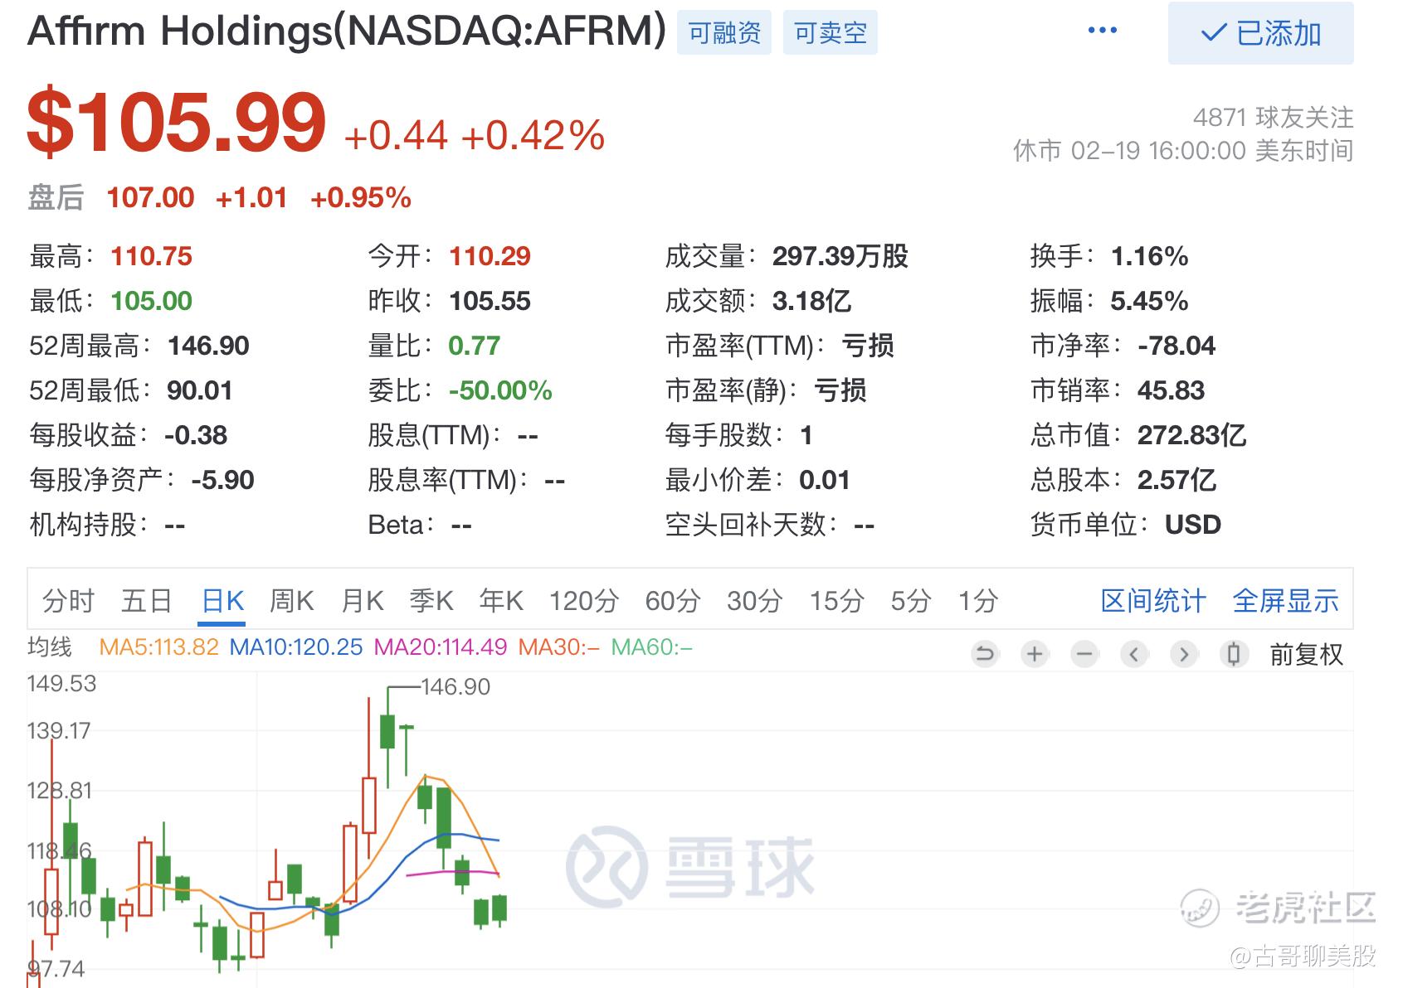Viewport: 1403px width, 988px height.
Task: Expand MA5 indicator settings
Action: 158,647
